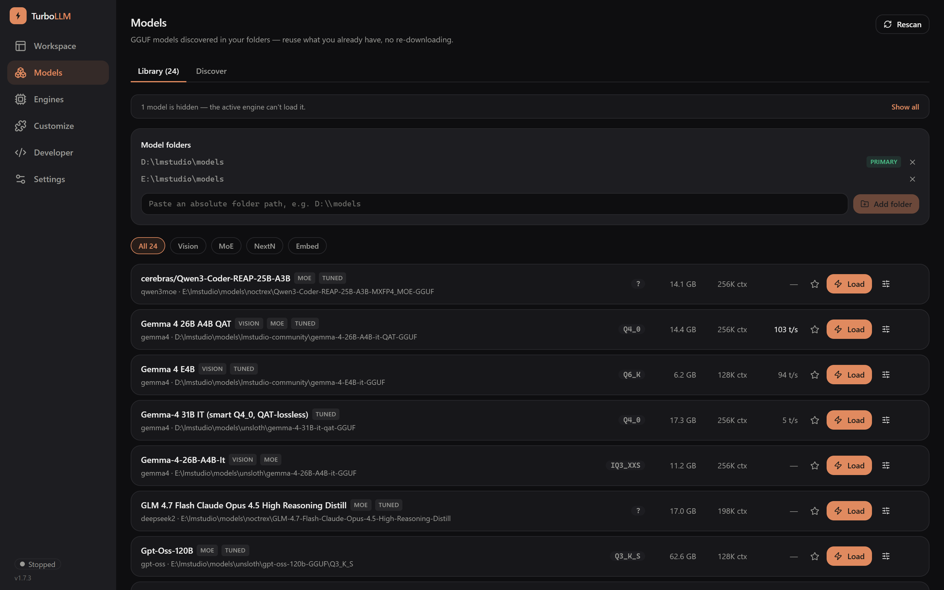Click the Q4_0 badge on Gemma 4 26B A4B QAT
Image resolution: width=944 pixels, height=590 pixels.
pyautogui.click(x=631, y=329)
